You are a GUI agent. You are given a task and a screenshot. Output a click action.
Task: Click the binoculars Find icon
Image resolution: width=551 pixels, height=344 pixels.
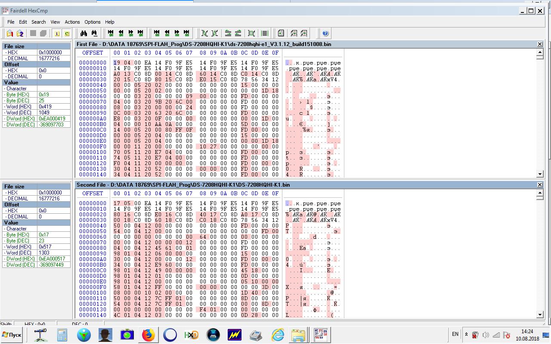(84, 33)
